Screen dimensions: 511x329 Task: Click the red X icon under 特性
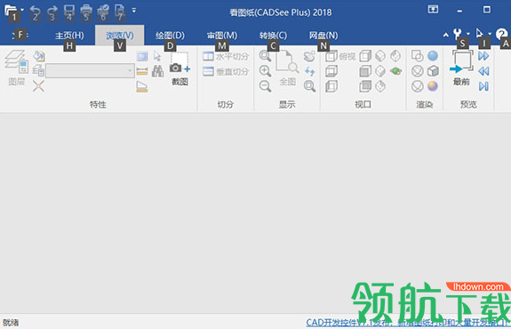click(x=38, y=86)
